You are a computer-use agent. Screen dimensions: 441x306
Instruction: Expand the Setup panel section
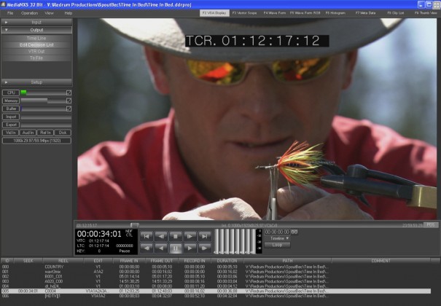click(36, 82)
